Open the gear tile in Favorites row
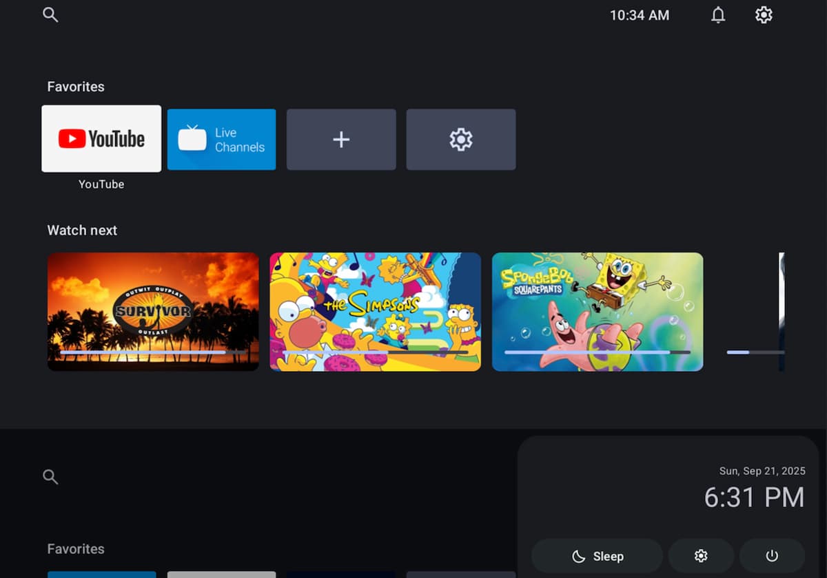This screenshot has height=578, width=827. pyautogui.click(x=460, y=140)
